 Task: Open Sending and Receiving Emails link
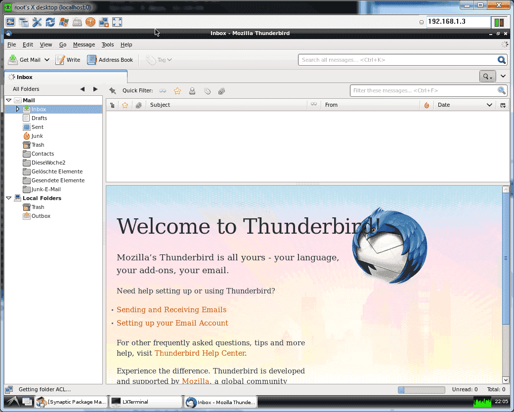point(171,310)
